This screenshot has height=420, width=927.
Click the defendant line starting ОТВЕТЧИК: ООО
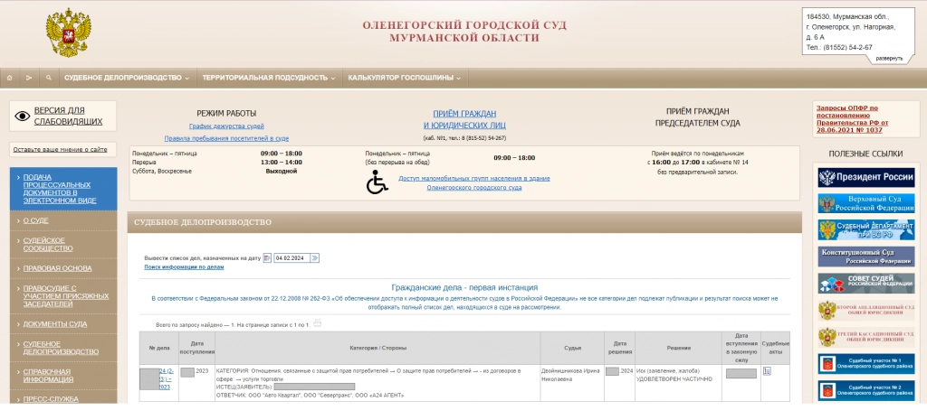click(310, 396)
